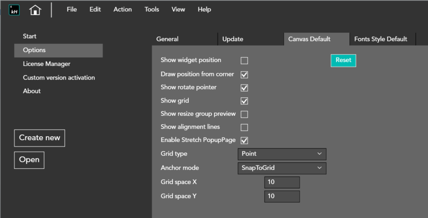The height and width of the screenshot is (218, 428).
Task: Tick the Show alignment lines checkbox
Action: point(244,127)
